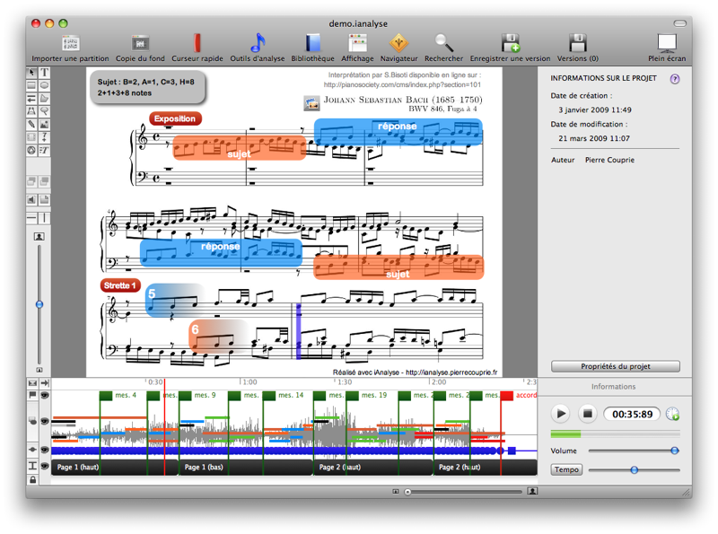718x534 pixels.
Task: Click the I-beam pages track icon
Action: (x=32, y=466)
